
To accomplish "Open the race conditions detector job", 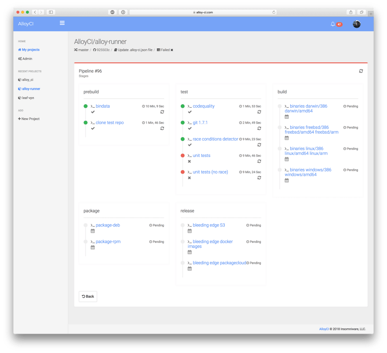I will [x=215, y=139].
